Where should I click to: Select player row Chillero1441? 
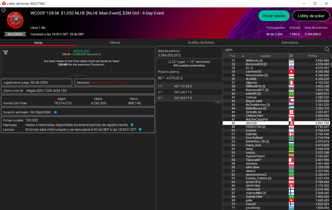277,116
